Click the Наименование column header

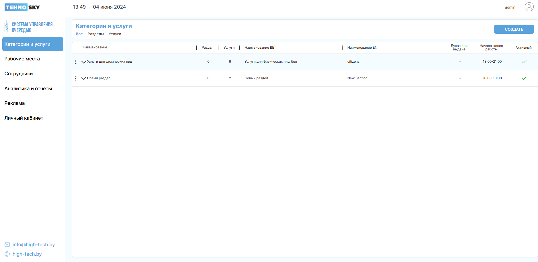coord(95,48)
